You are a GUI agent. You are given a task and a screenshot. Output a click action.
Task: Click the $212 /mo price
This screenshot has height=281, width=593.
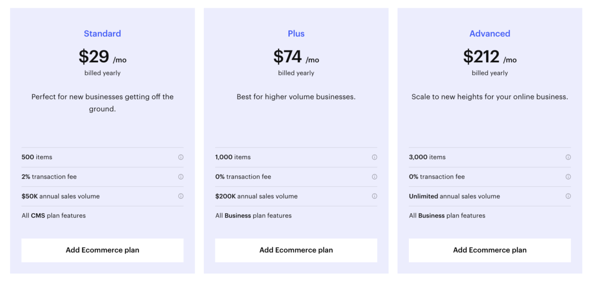[x=490, y=57]
